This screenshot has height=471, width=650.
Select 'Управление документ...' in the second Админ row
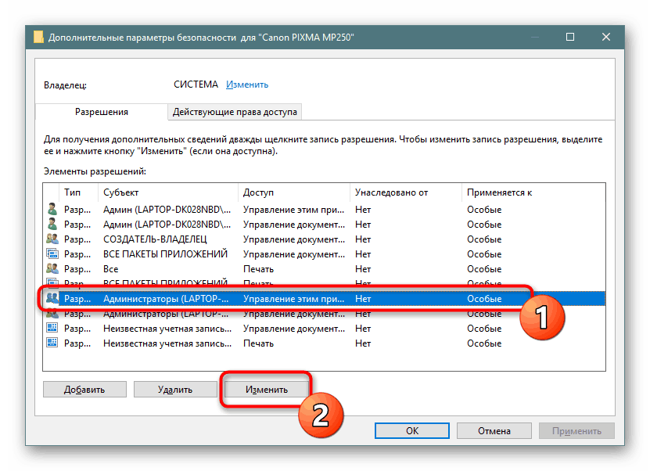click(x=294, y=225)
